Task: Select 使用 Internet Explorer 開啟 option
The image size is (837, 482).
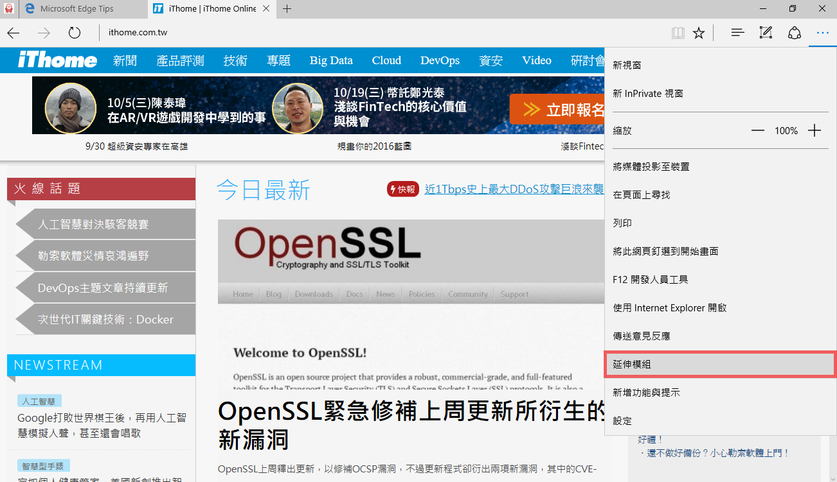Action: coord(670,308)
